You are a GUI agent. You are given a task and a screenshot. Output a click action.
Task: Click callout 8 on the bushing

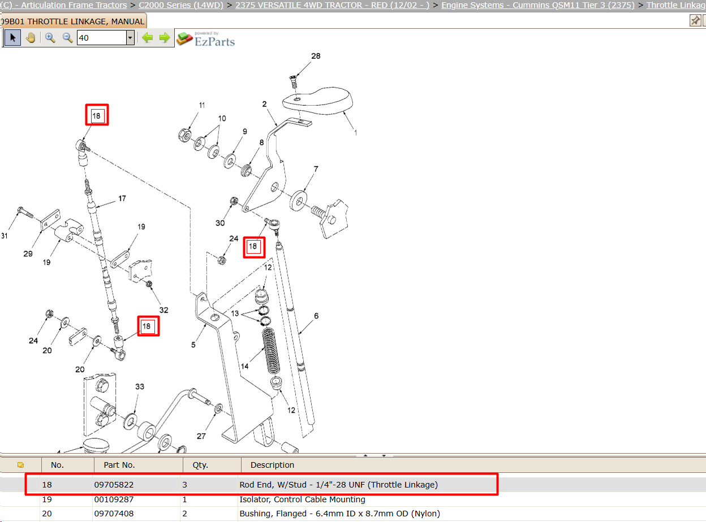point(261,143)
